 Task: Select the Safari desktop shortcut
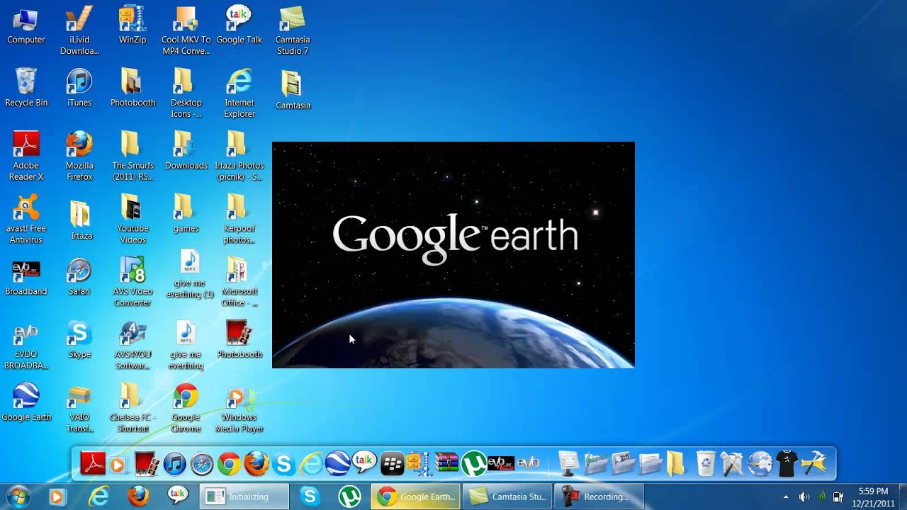coord(79,278)
